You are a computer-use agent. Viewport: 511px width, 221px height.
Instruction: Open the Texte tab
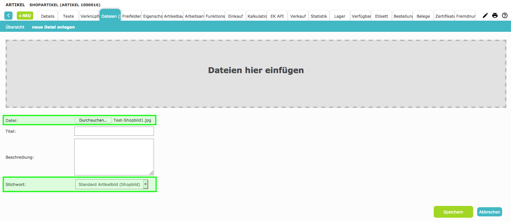pyautogui.click(x=68, y=16)
